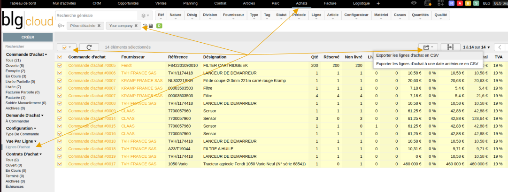Click reference F842201090010 cell
Screen dimensions: 508x192
(183, 65)
